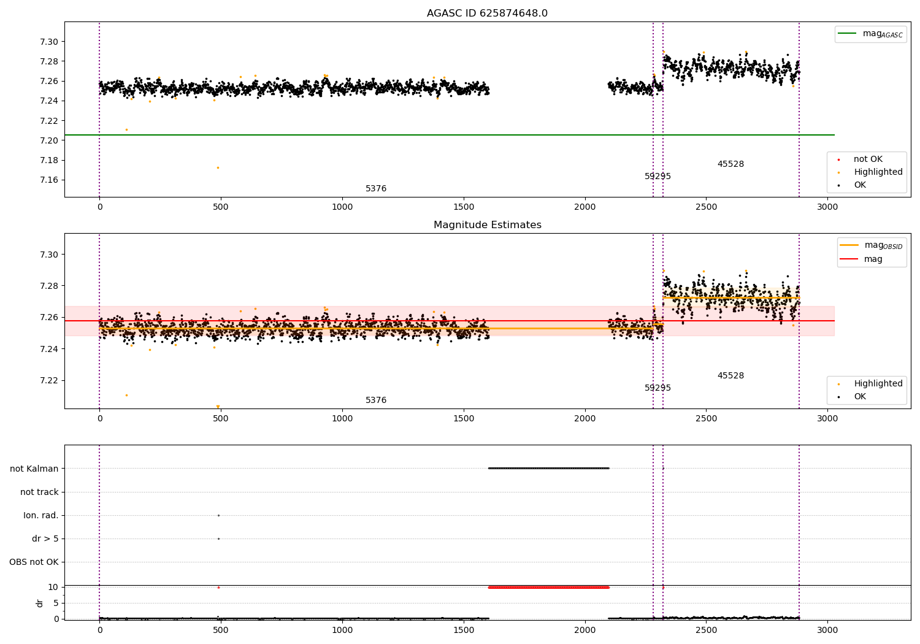920x644 pixels.
Task: Click x-tick 3000 under the top plot
Action: (x=827, y=207)
